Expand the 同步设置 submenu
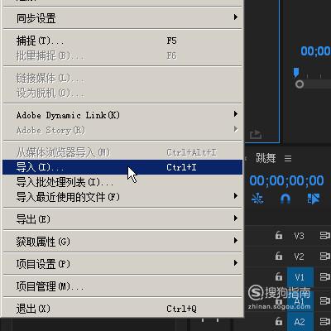 [122, 18]
